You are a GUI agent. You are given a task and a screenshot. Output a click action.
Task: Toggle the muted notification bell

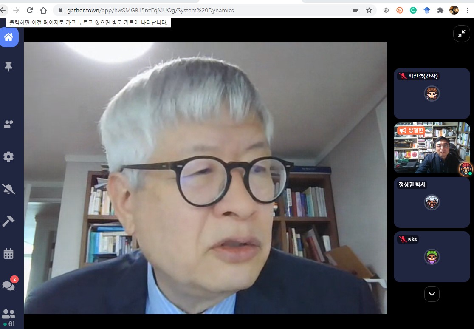(8, 189)
